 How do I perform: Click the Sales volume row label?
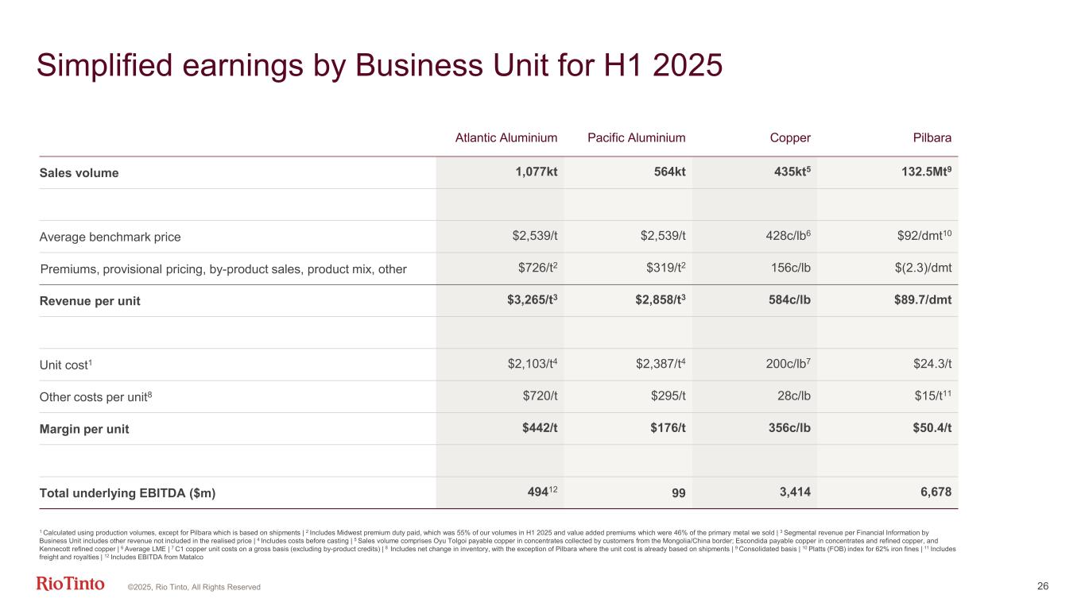(79, 173)
